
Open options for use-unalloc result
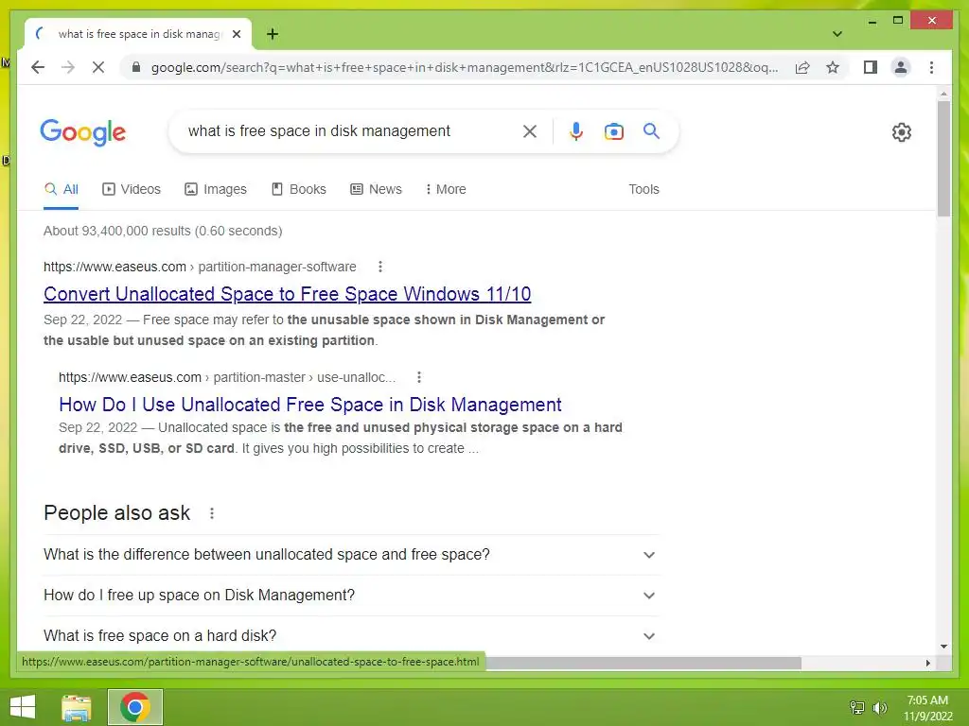(419, 377)
